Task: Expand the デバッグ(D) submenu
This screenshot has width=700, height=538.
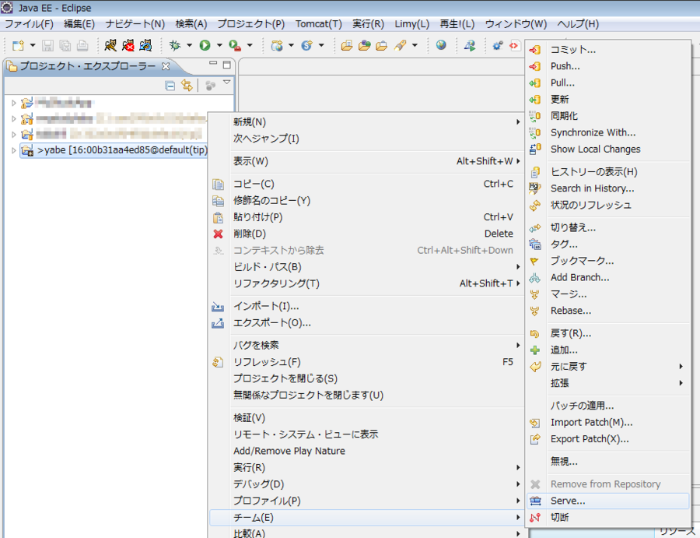Action: (x=366, y=484)
